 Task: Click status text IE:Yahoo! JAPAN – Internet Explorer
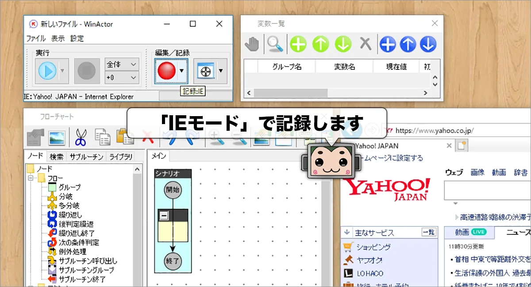(78, 96)
